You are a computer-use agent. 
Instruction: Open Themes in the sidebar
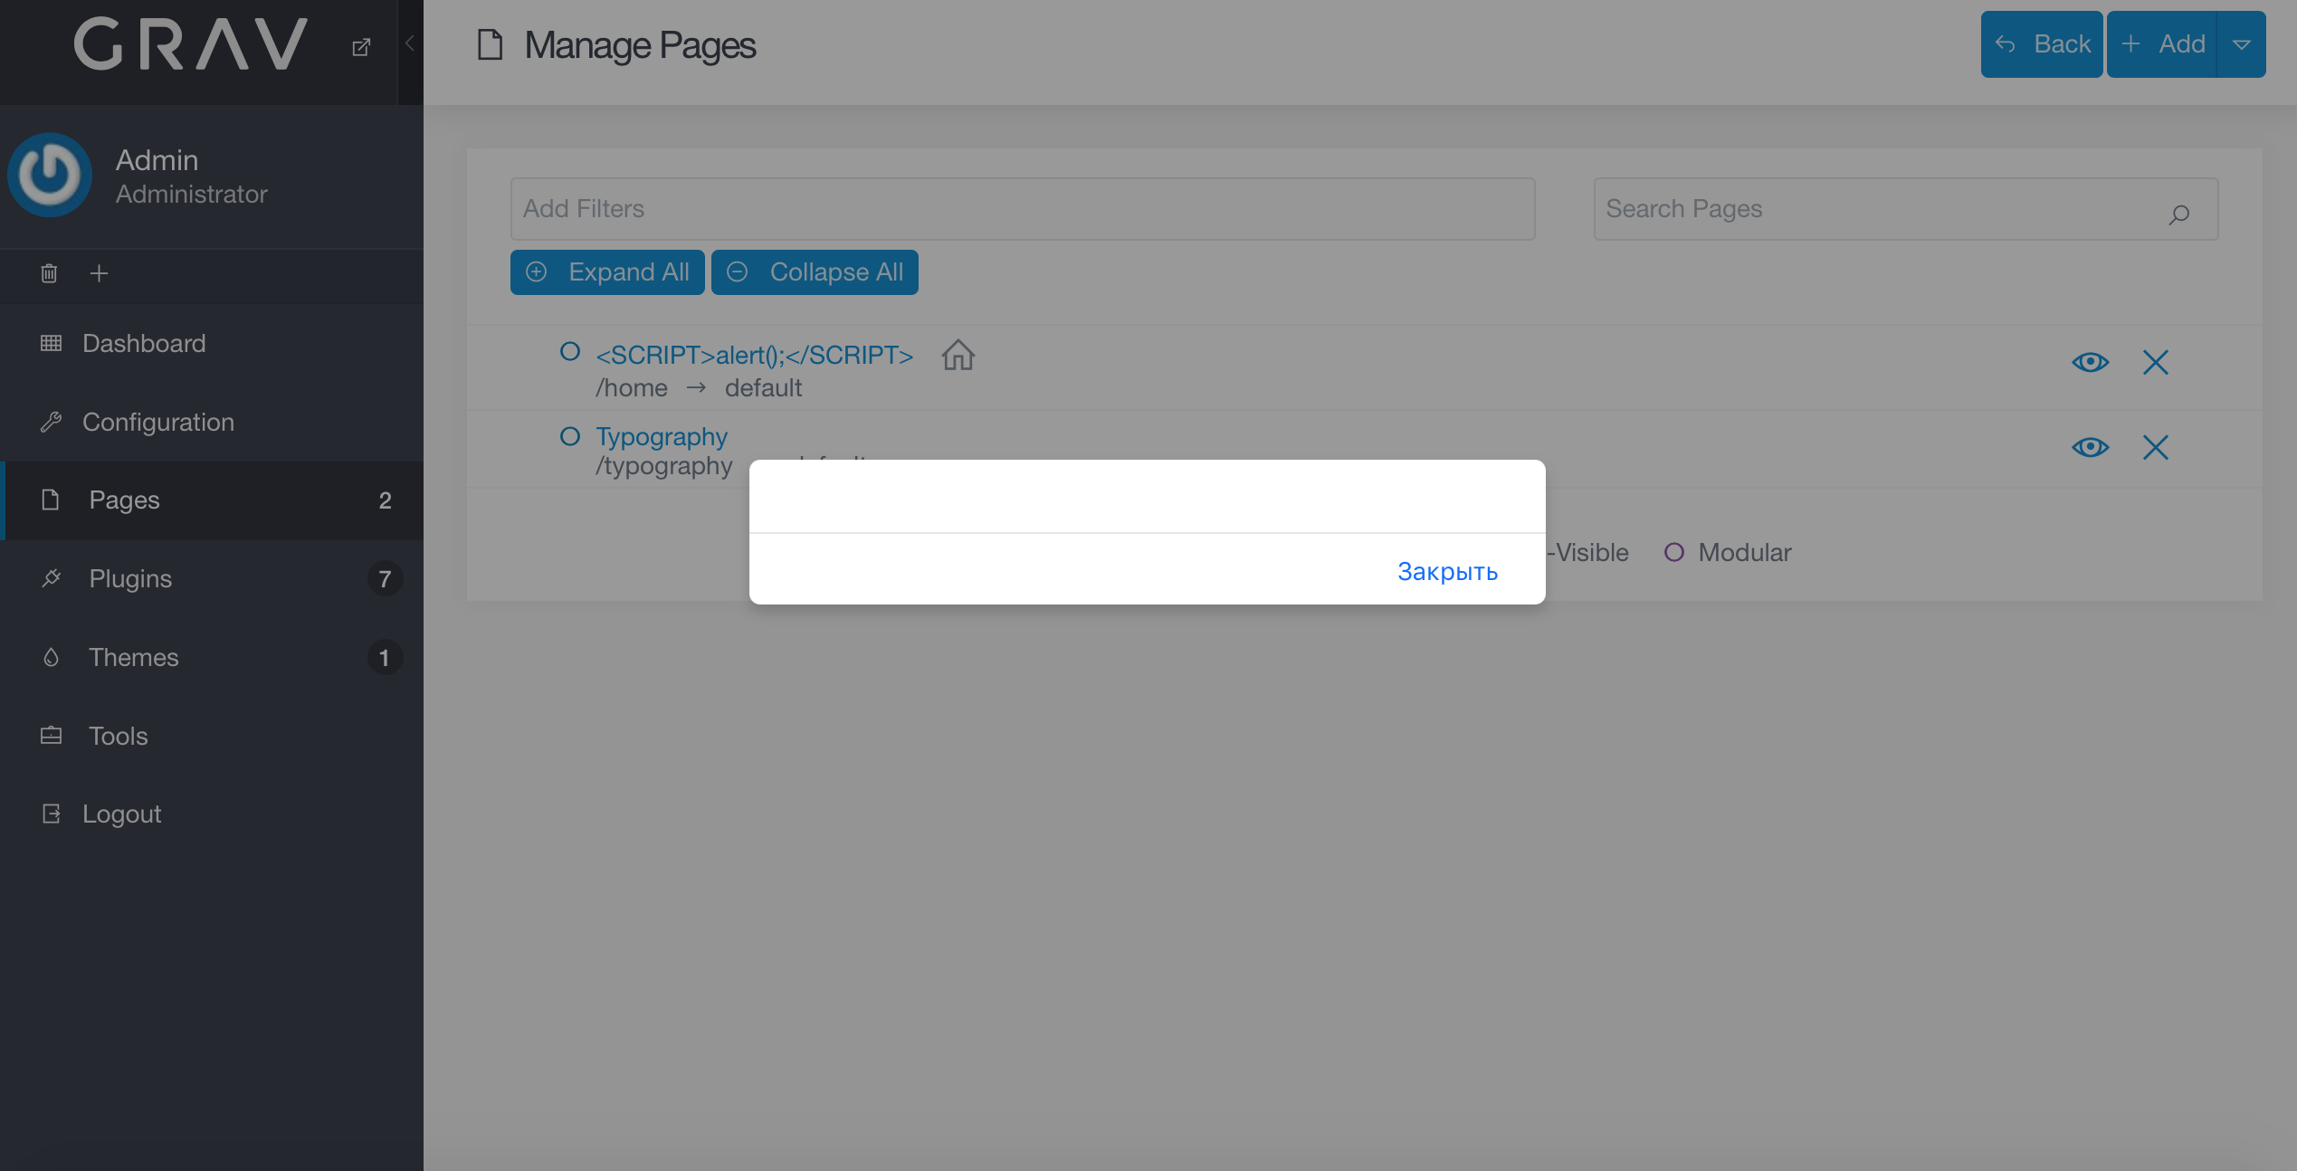[212, 658]
